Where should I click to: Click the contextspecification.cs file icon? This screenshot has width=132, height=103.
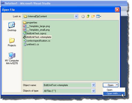click(x=25, y=41)
